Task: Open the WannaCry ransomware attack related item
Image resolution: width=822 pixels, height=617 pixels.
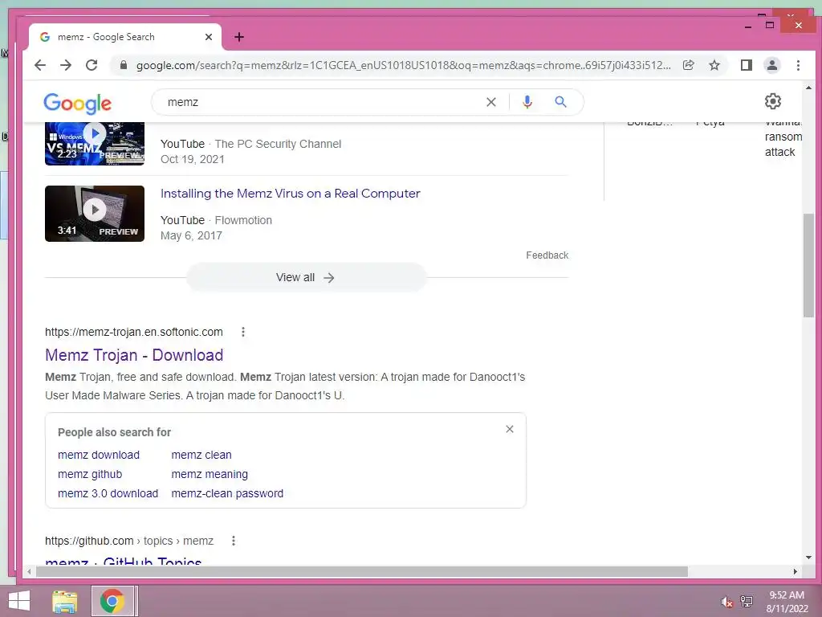Action: [783, 137]
